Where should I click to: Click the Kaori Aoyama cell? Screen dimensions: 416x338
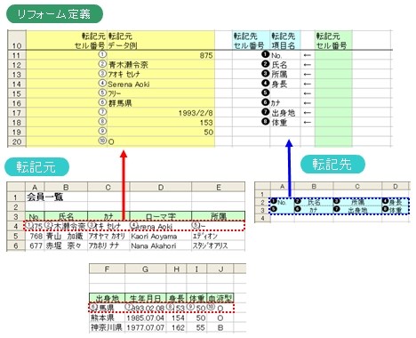pyautogui.click(x=161, y=237)
